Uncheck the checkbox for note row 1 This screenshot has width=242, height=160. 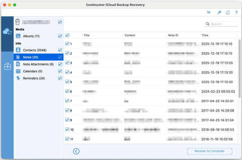tap(67, 44)
